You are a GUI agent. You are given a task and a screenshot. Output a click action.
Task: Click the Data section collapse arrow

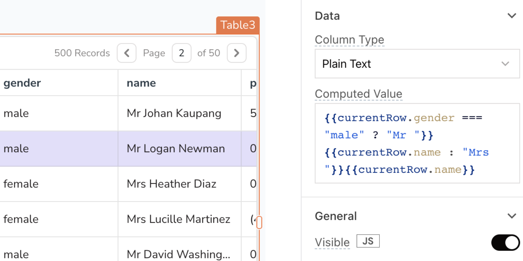pyautogui.click(x=512, y=16)
